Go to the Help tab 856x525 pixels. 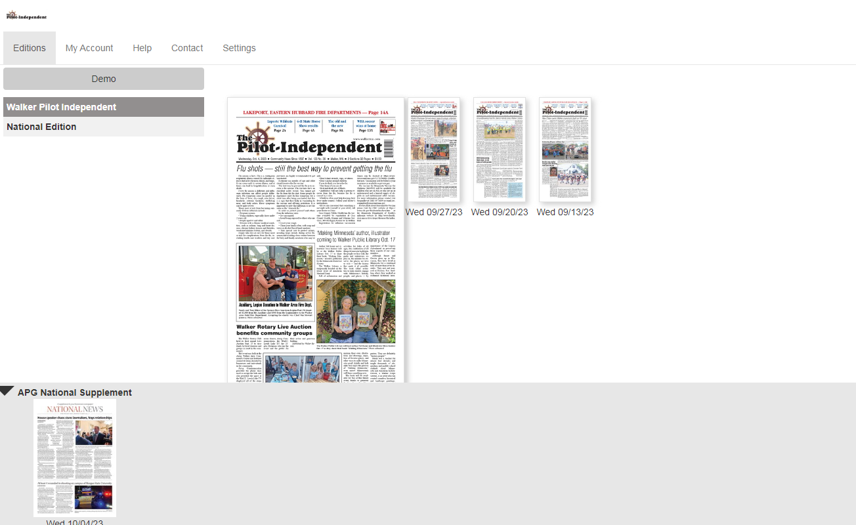click(142, 48)
